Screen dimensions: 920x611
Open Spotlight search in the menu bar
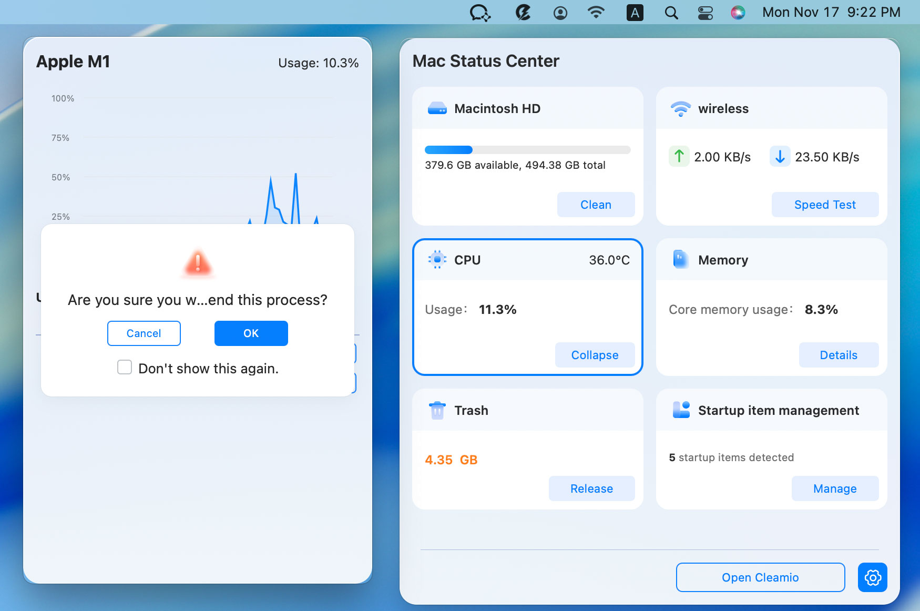tap(671, 12)
